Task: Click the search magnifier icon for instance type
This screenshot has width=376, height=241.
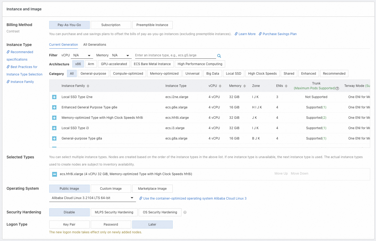Action: point(219,56)
